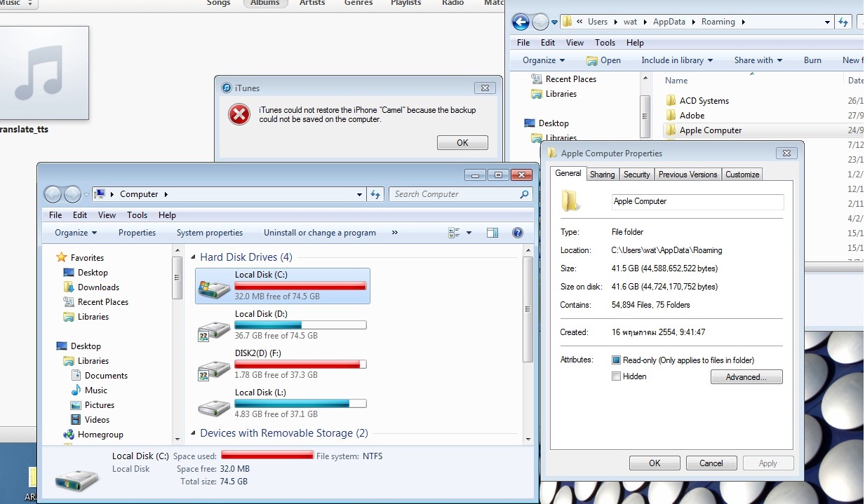Screen dimensions: 865x504
Task: Open the Organize dropdown in Roaming window
Action: tap(544, 60)
